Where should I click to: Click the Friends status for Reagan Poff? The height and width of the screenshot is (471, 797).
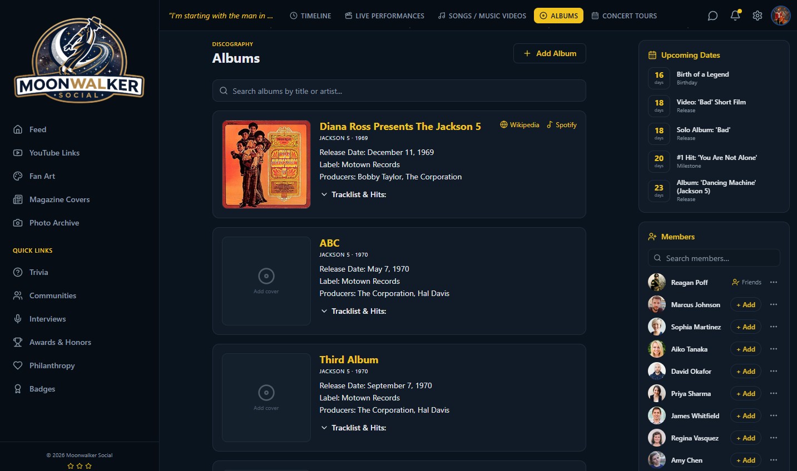click(747, 282)
